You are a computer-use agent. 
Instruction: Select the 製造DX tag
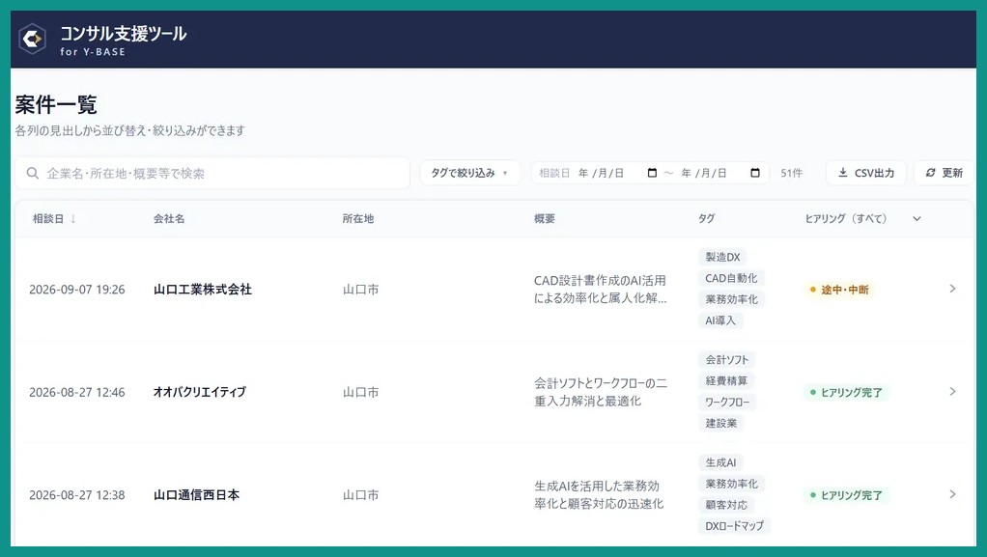[x=722, y=257]
